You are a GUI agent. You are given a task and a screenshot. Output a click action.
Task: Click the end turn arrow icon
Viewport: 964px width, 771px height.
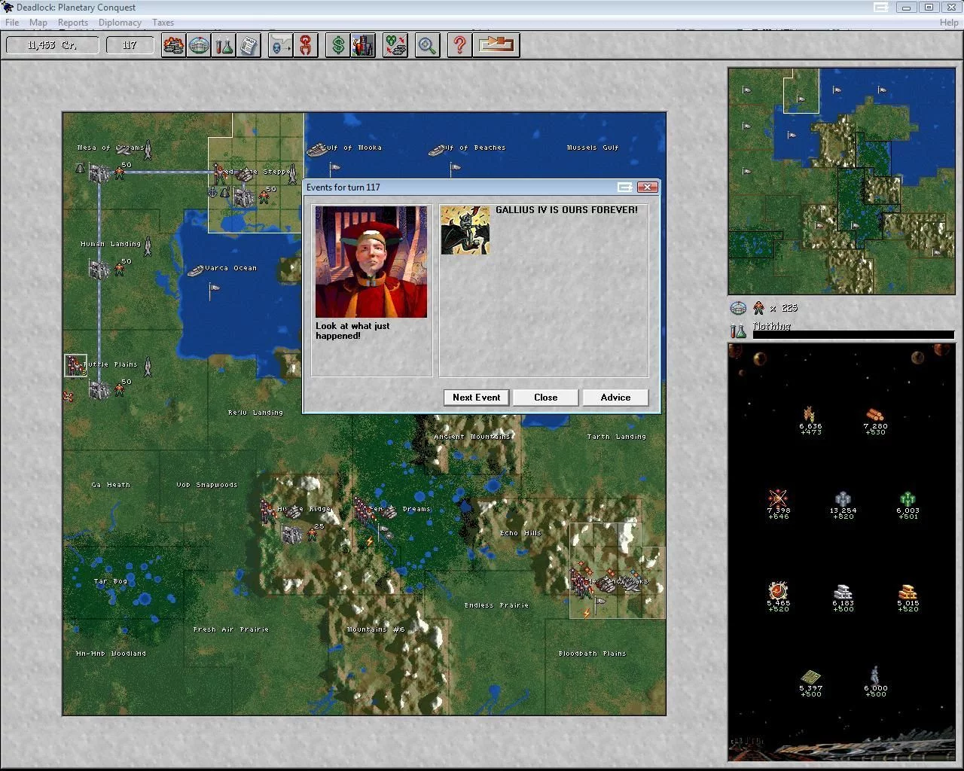[x=496, y=45]
